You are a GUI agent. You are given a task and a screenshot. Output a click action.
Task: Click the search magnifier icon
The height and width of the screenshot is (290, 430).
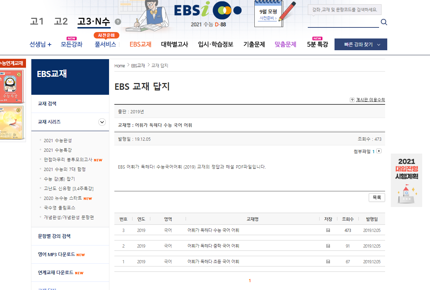tap(384, 22)
